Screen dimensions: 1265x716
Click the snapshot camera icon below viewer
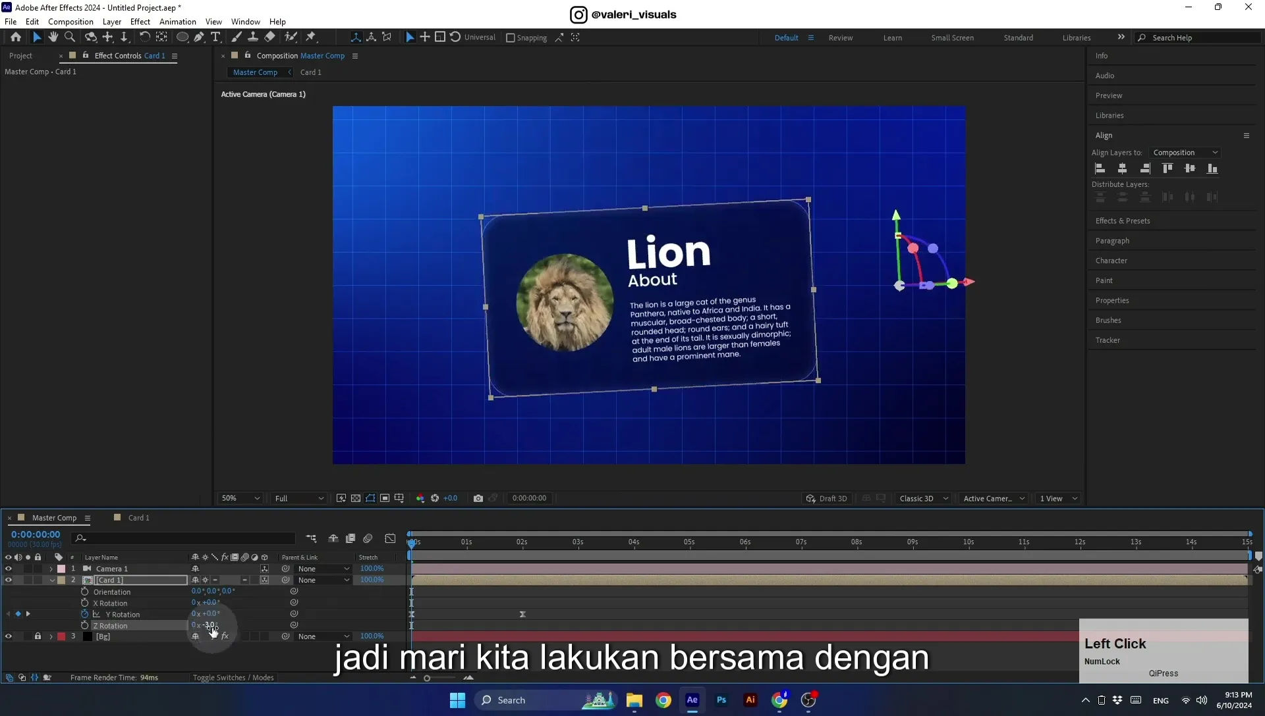(478, 498)
